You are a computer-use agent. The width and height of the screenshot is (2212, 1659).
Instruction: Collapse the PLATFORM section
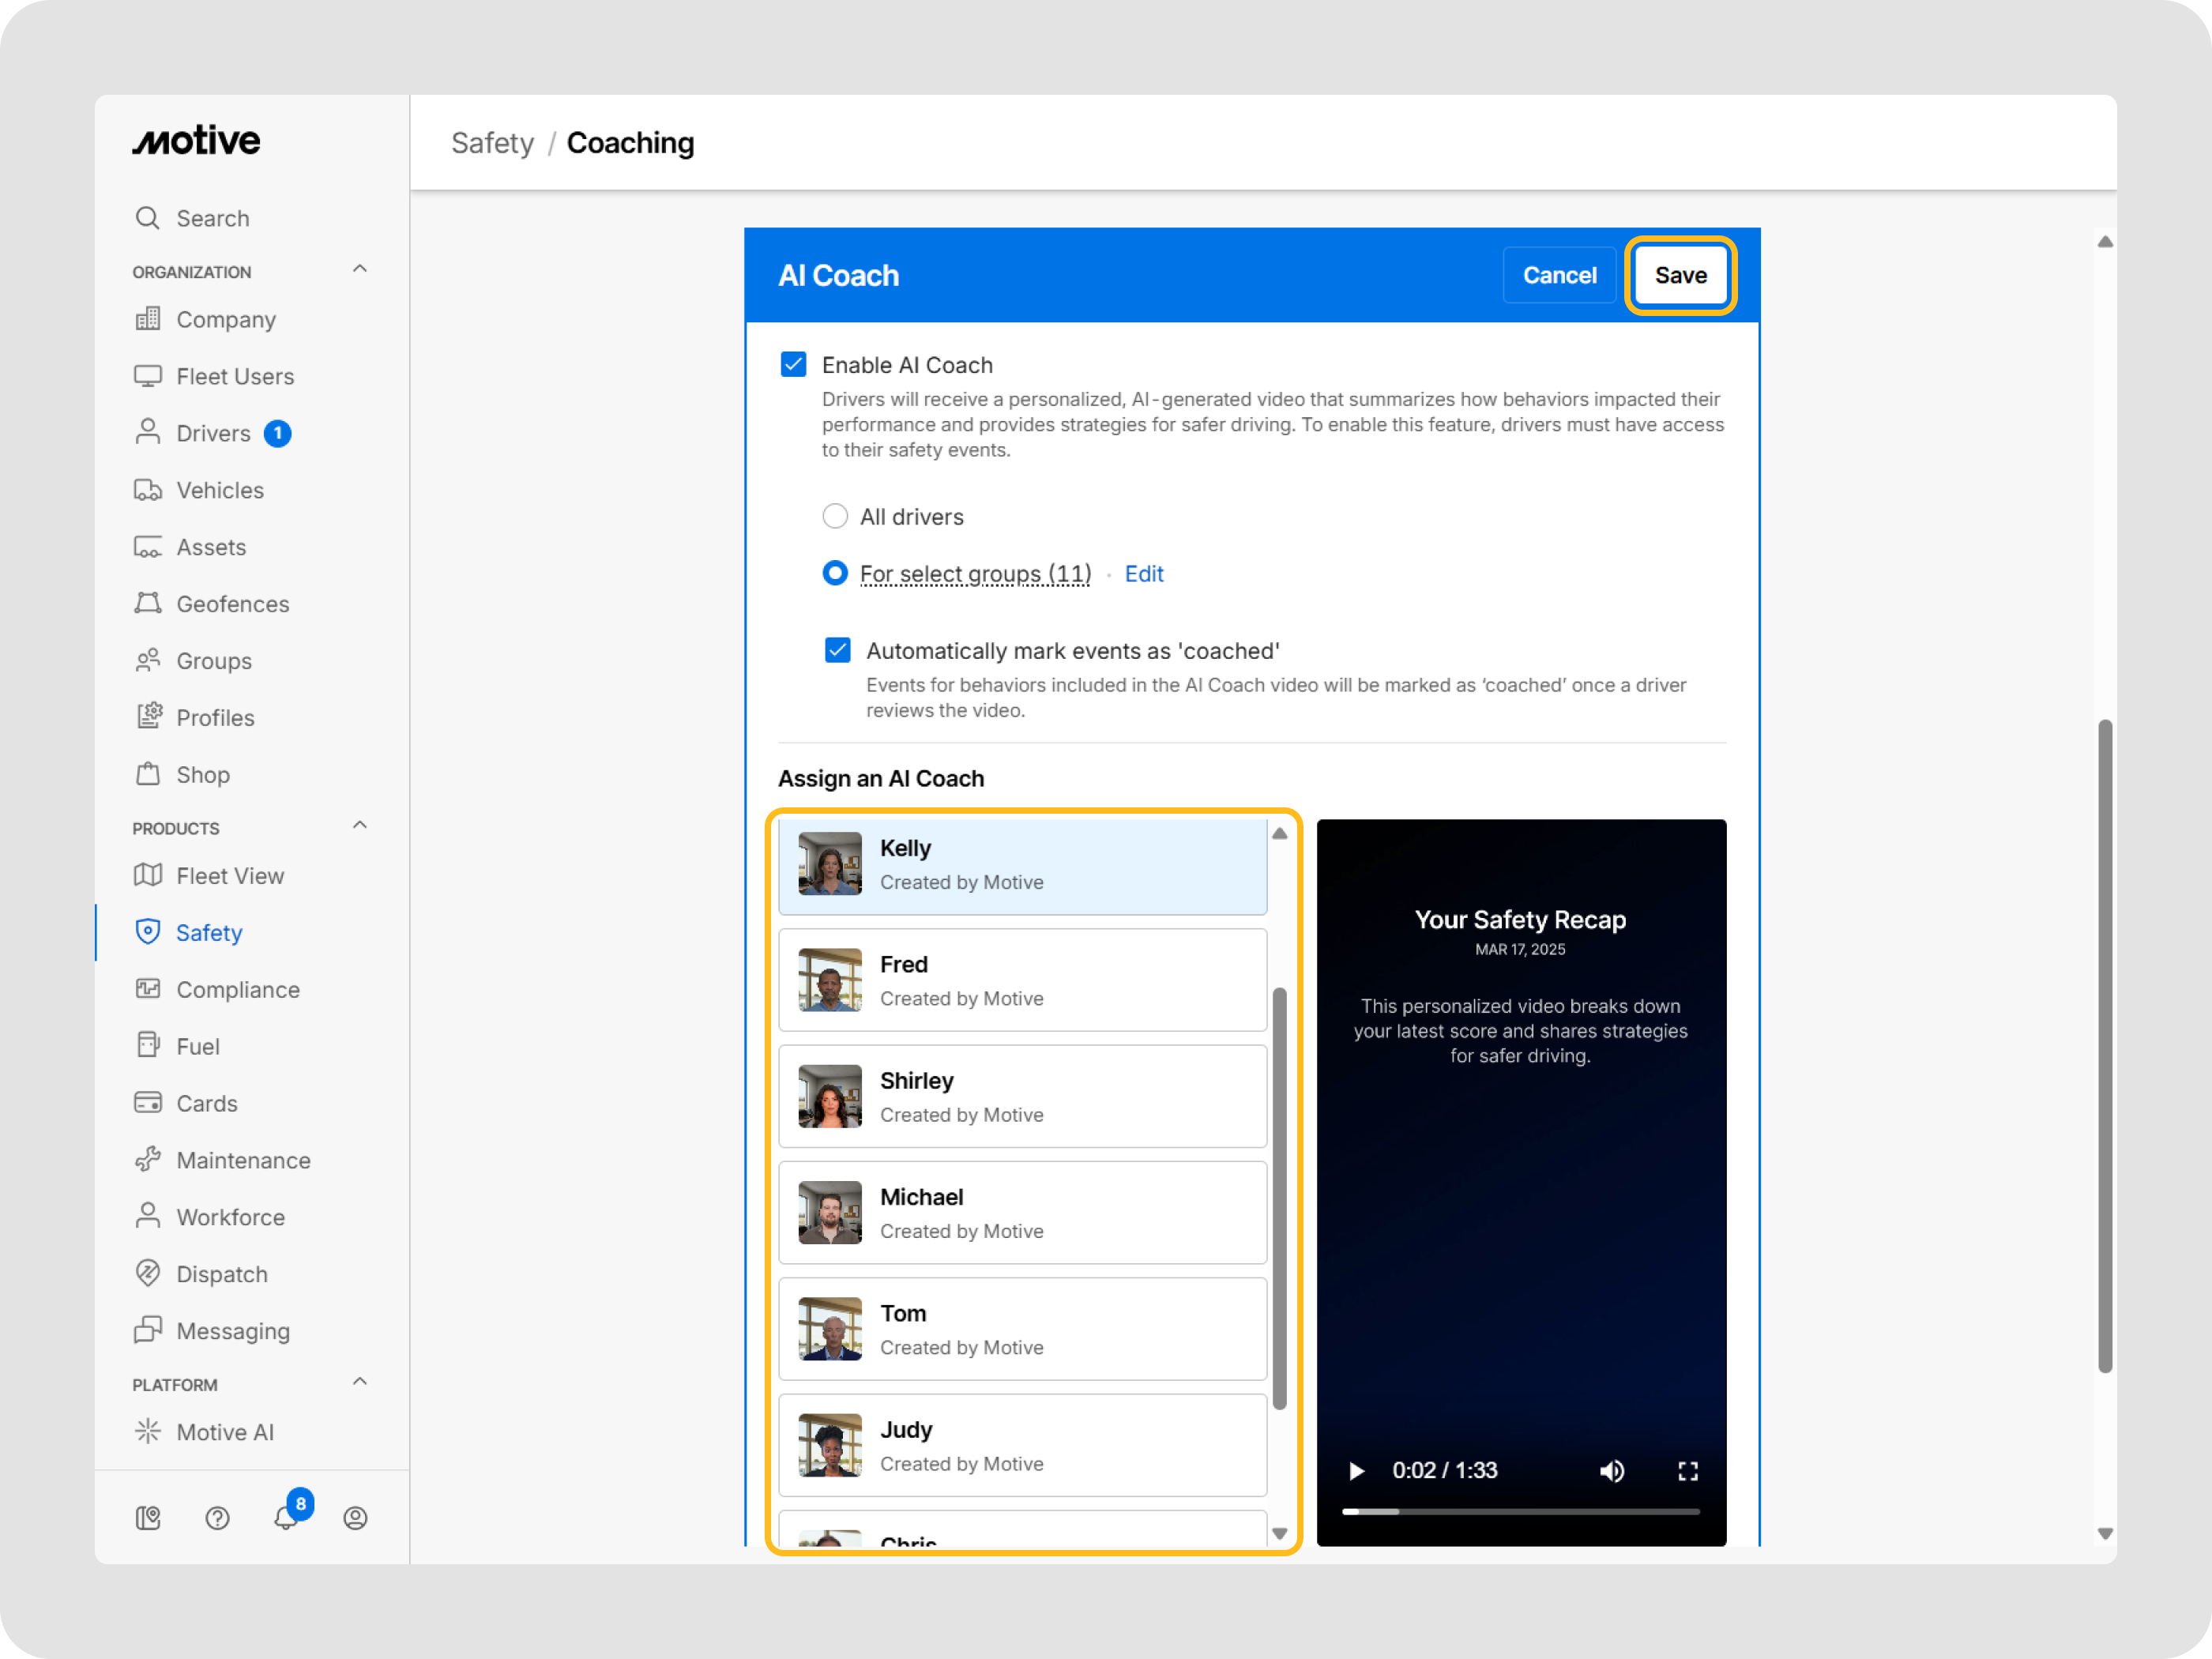tap(360, 1382)
